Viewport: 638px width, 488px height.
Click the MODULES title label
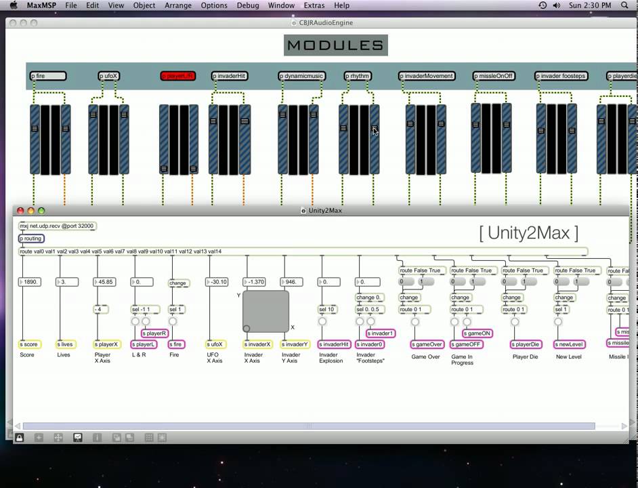point(336,45)
